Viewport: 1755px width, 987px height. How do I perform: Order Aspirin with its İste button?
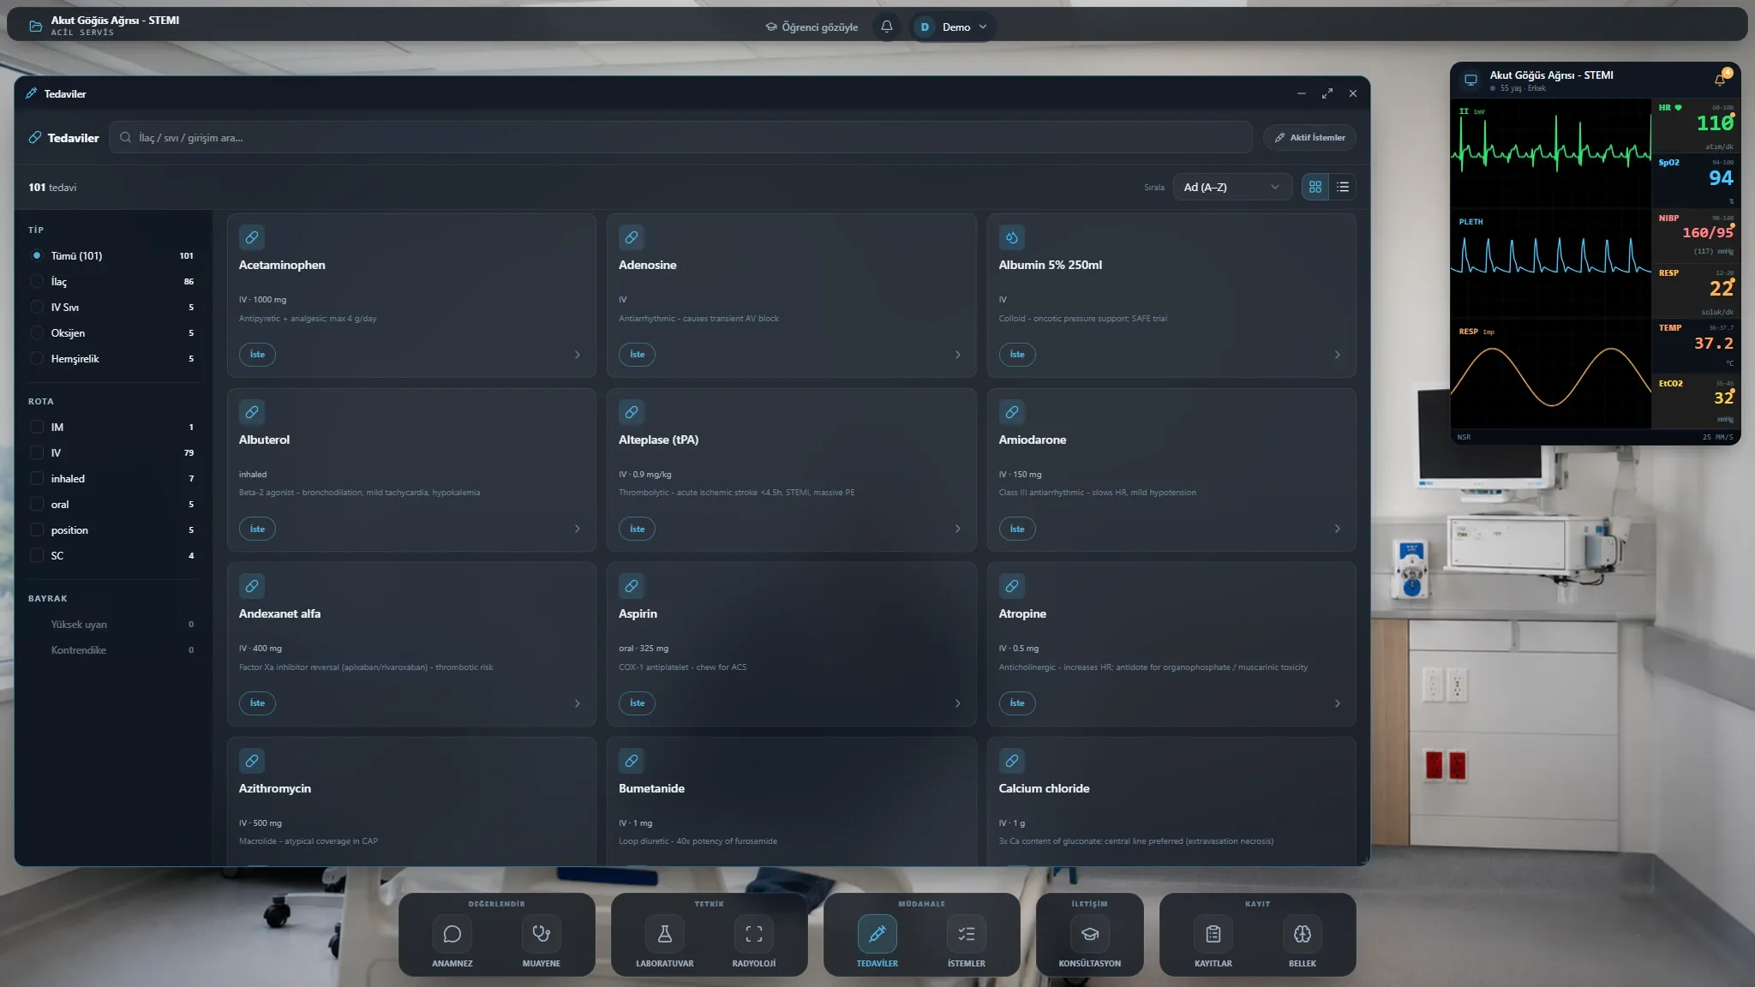click(637, 703)
